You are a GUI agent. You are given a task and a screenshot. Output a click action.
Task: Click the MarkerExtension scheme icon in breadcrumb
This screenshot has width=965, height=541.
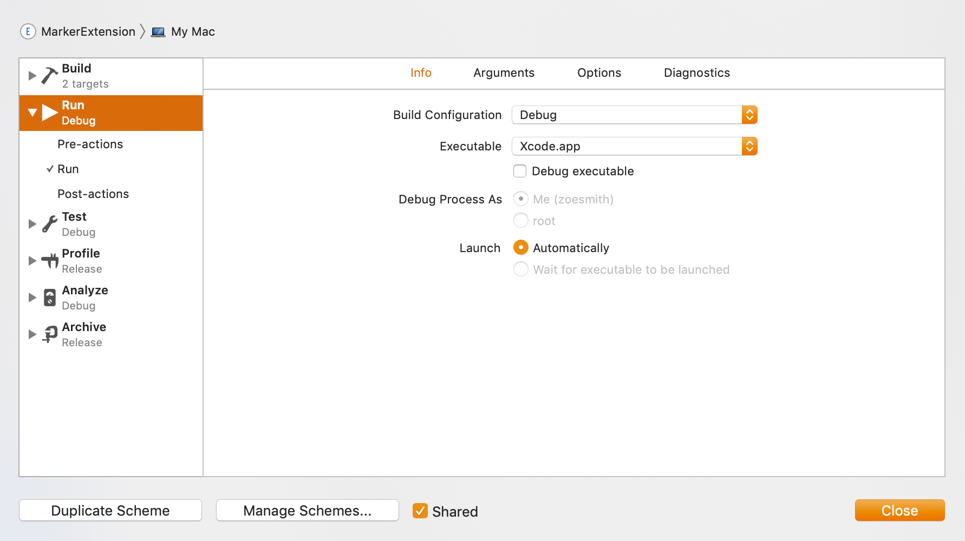(x=27, y=31)
